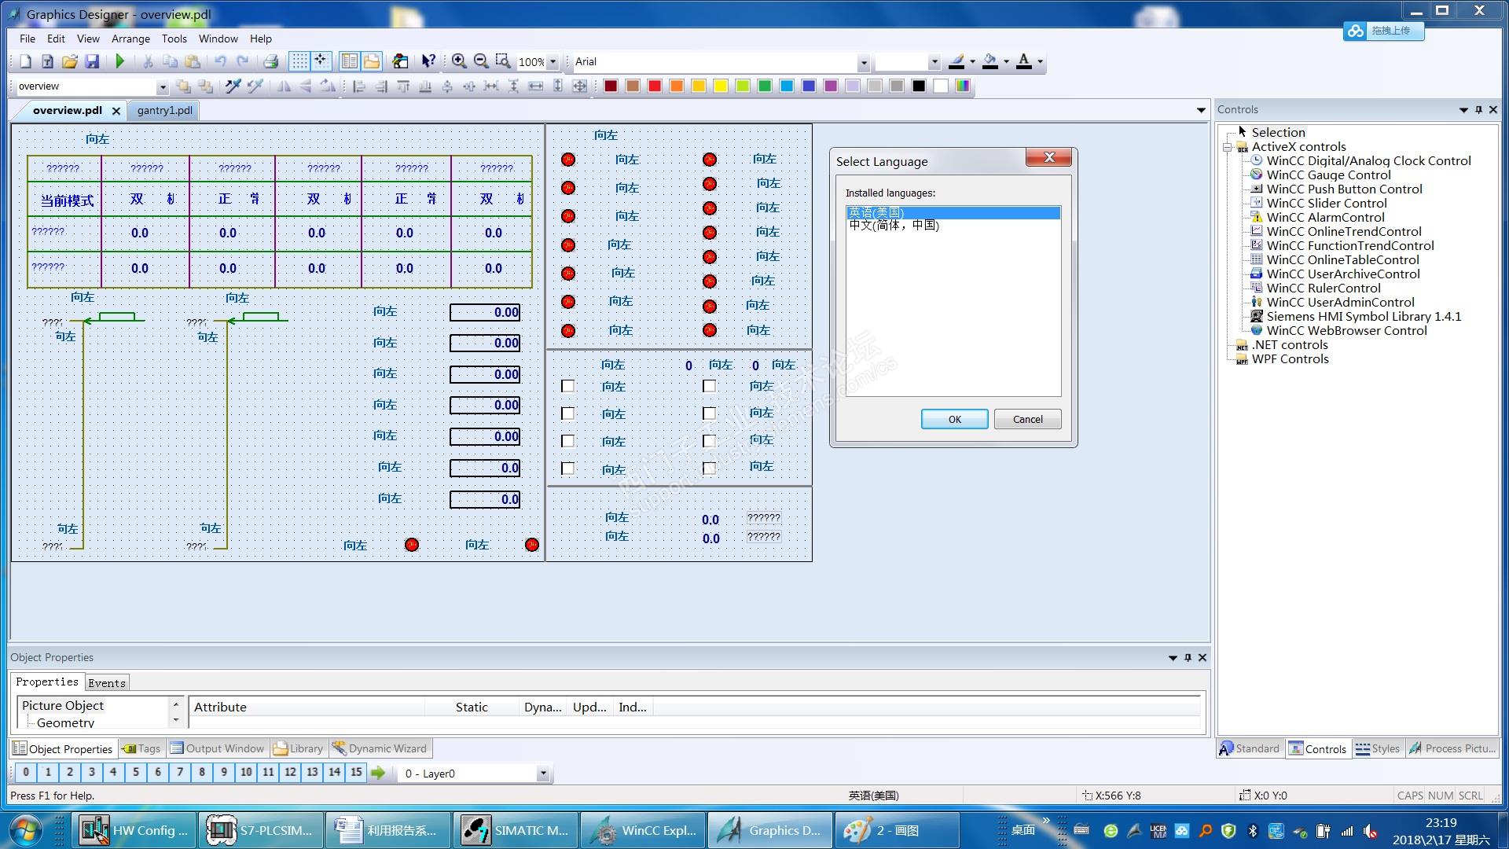The image size is (1509, 849).
Task: Open the Arrange menu
Action: click(x=130, y=39)
